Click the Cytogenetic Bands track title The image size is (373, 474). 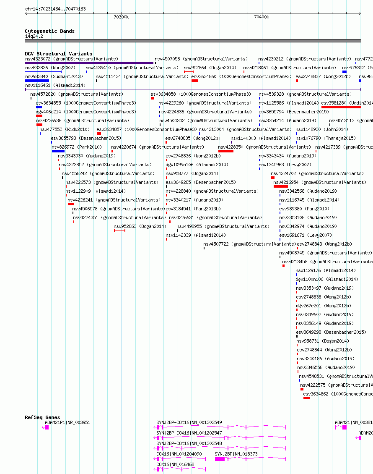50,31
